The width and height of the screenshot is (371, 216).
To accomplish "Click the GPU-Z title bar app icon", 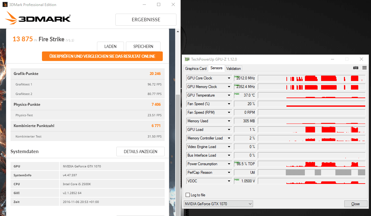I will click(x=187, y=59).
